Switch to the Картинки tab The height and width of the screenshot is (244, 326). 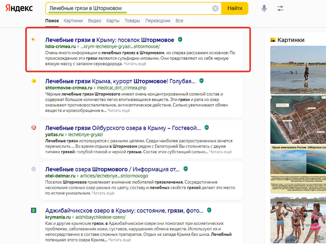[73, 21]
